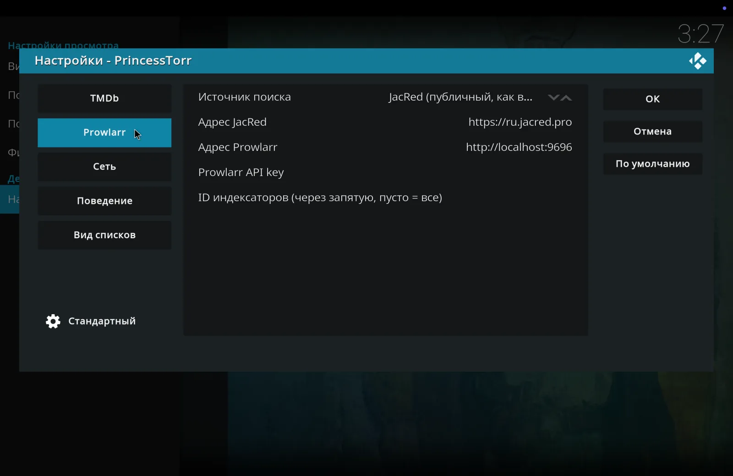Image resolution: width=733 pixels, height=476 pixels.
Task: Confirm settings with the OK button
Action: (652, 99)
